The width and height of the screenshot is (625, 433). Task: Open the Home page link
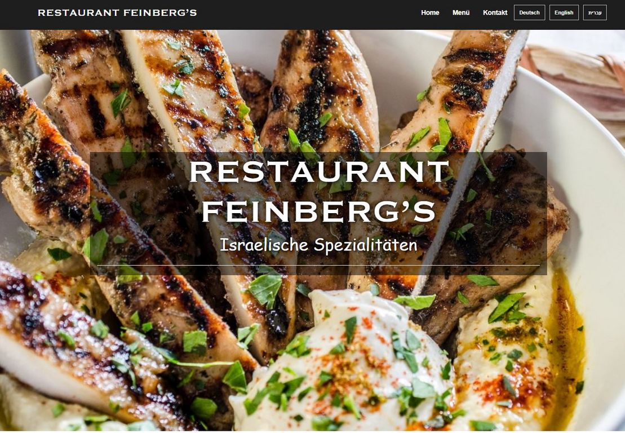click(430, 13)
